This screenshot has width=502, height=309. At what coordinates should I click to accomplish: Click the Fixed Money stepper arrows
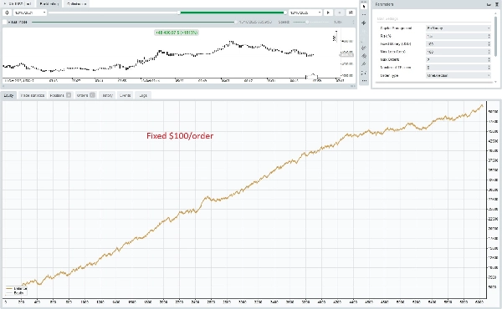click(x=489, y=44)
